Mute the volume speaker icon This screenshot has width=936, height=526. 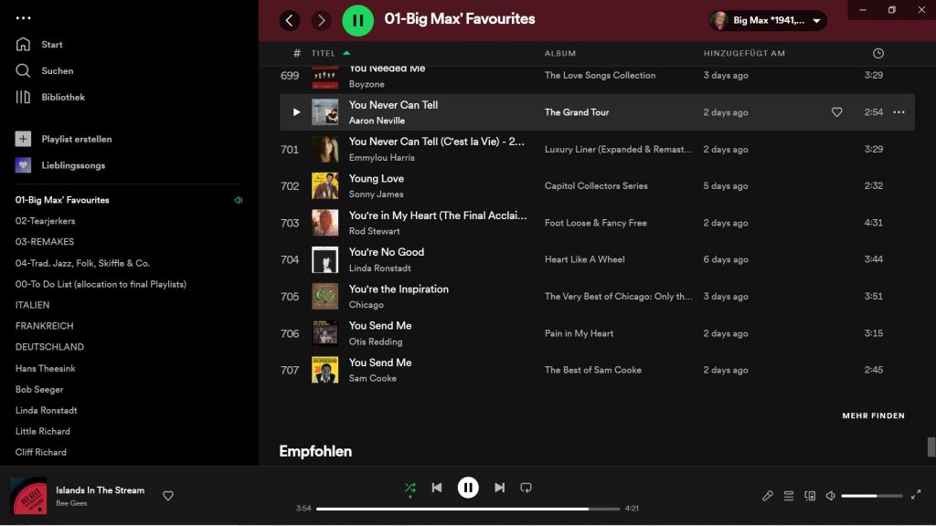click(830, 496)
